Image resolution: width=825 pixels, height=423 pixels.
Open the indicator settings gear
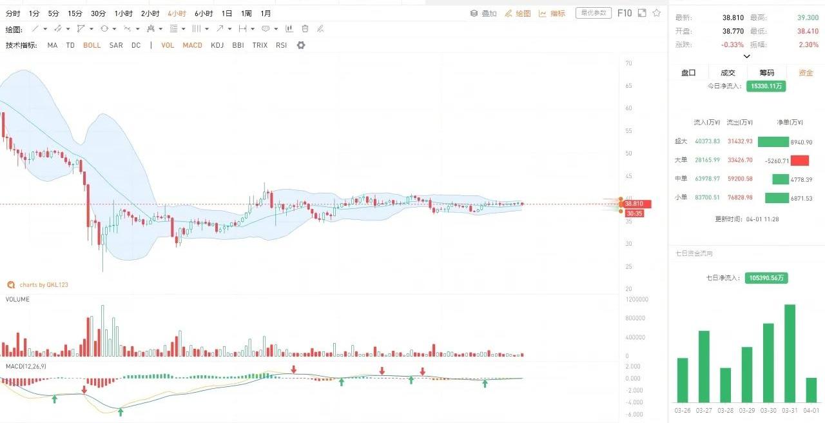pos(300,45)
